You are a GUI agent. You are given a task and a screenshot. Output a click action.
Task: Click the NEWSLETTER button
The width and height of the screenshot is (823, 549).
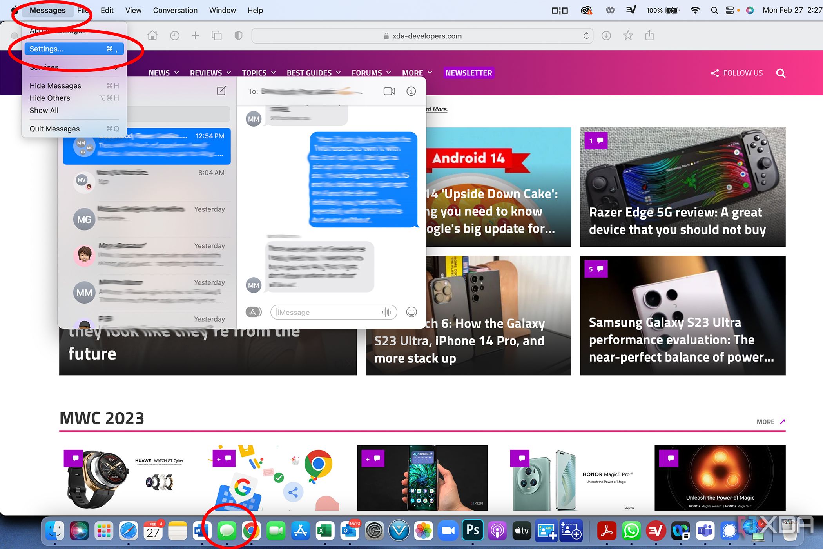coord(469,73)
